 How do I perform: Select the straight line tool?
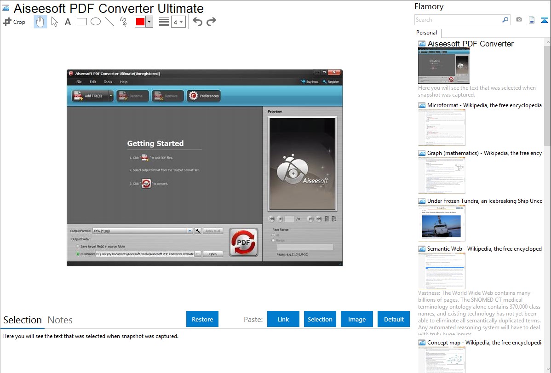(x=109, y=22)
